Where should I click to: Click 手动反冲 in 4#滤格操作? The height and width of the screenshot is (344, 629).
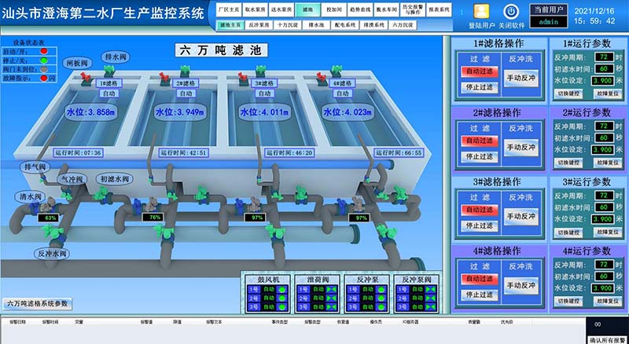point(521,285)
